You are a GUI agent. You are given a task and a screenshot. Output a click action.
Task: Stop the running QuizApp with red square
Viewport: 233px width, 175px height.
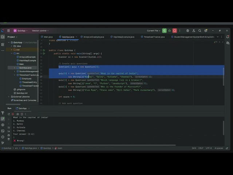click(175, 31)
